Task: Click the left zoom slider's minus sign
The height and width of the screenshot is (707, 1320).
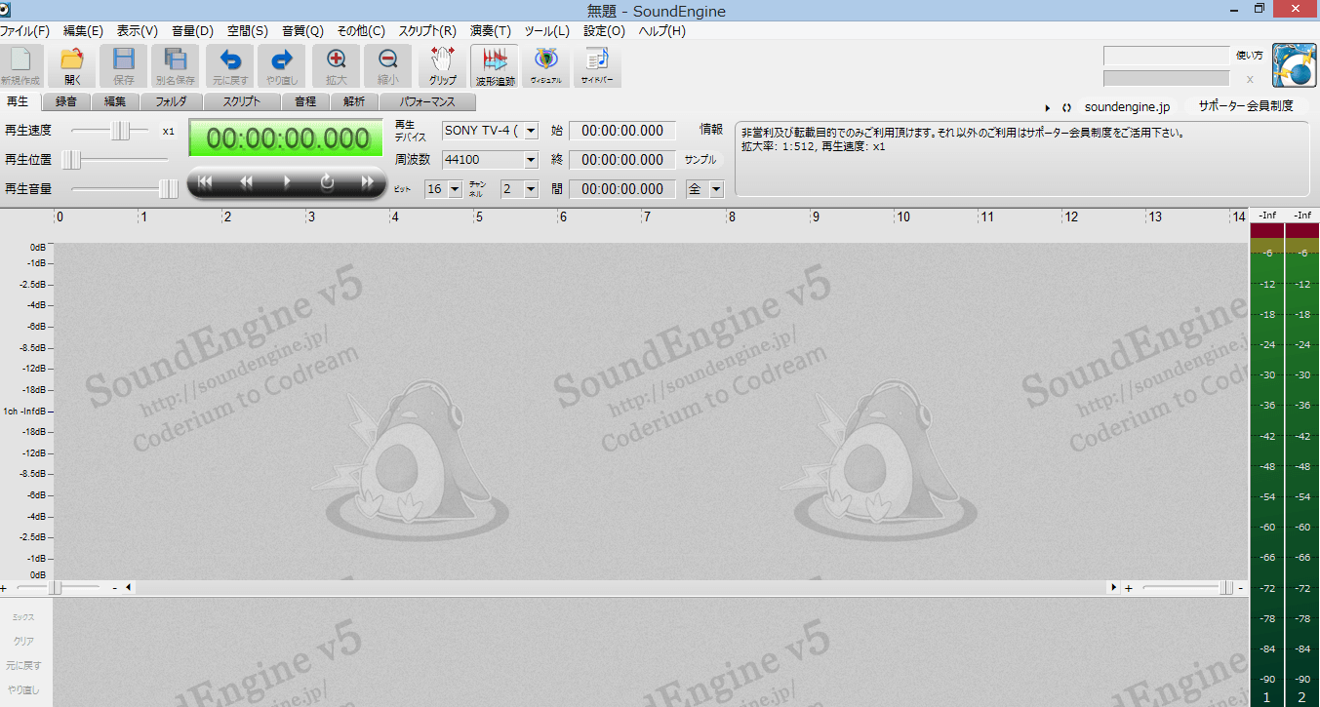Action: 114,588
